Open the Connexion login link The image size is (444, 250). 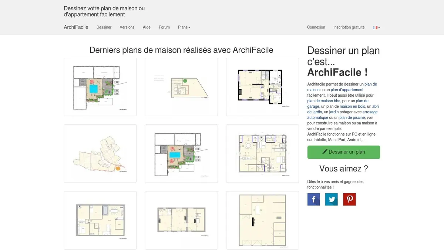[x=316, y=27]
